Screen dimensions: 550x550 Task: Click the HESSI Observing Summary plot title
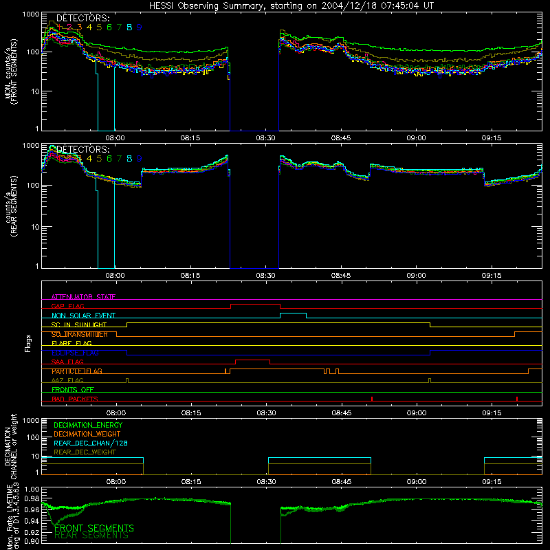tap(291, 6)
